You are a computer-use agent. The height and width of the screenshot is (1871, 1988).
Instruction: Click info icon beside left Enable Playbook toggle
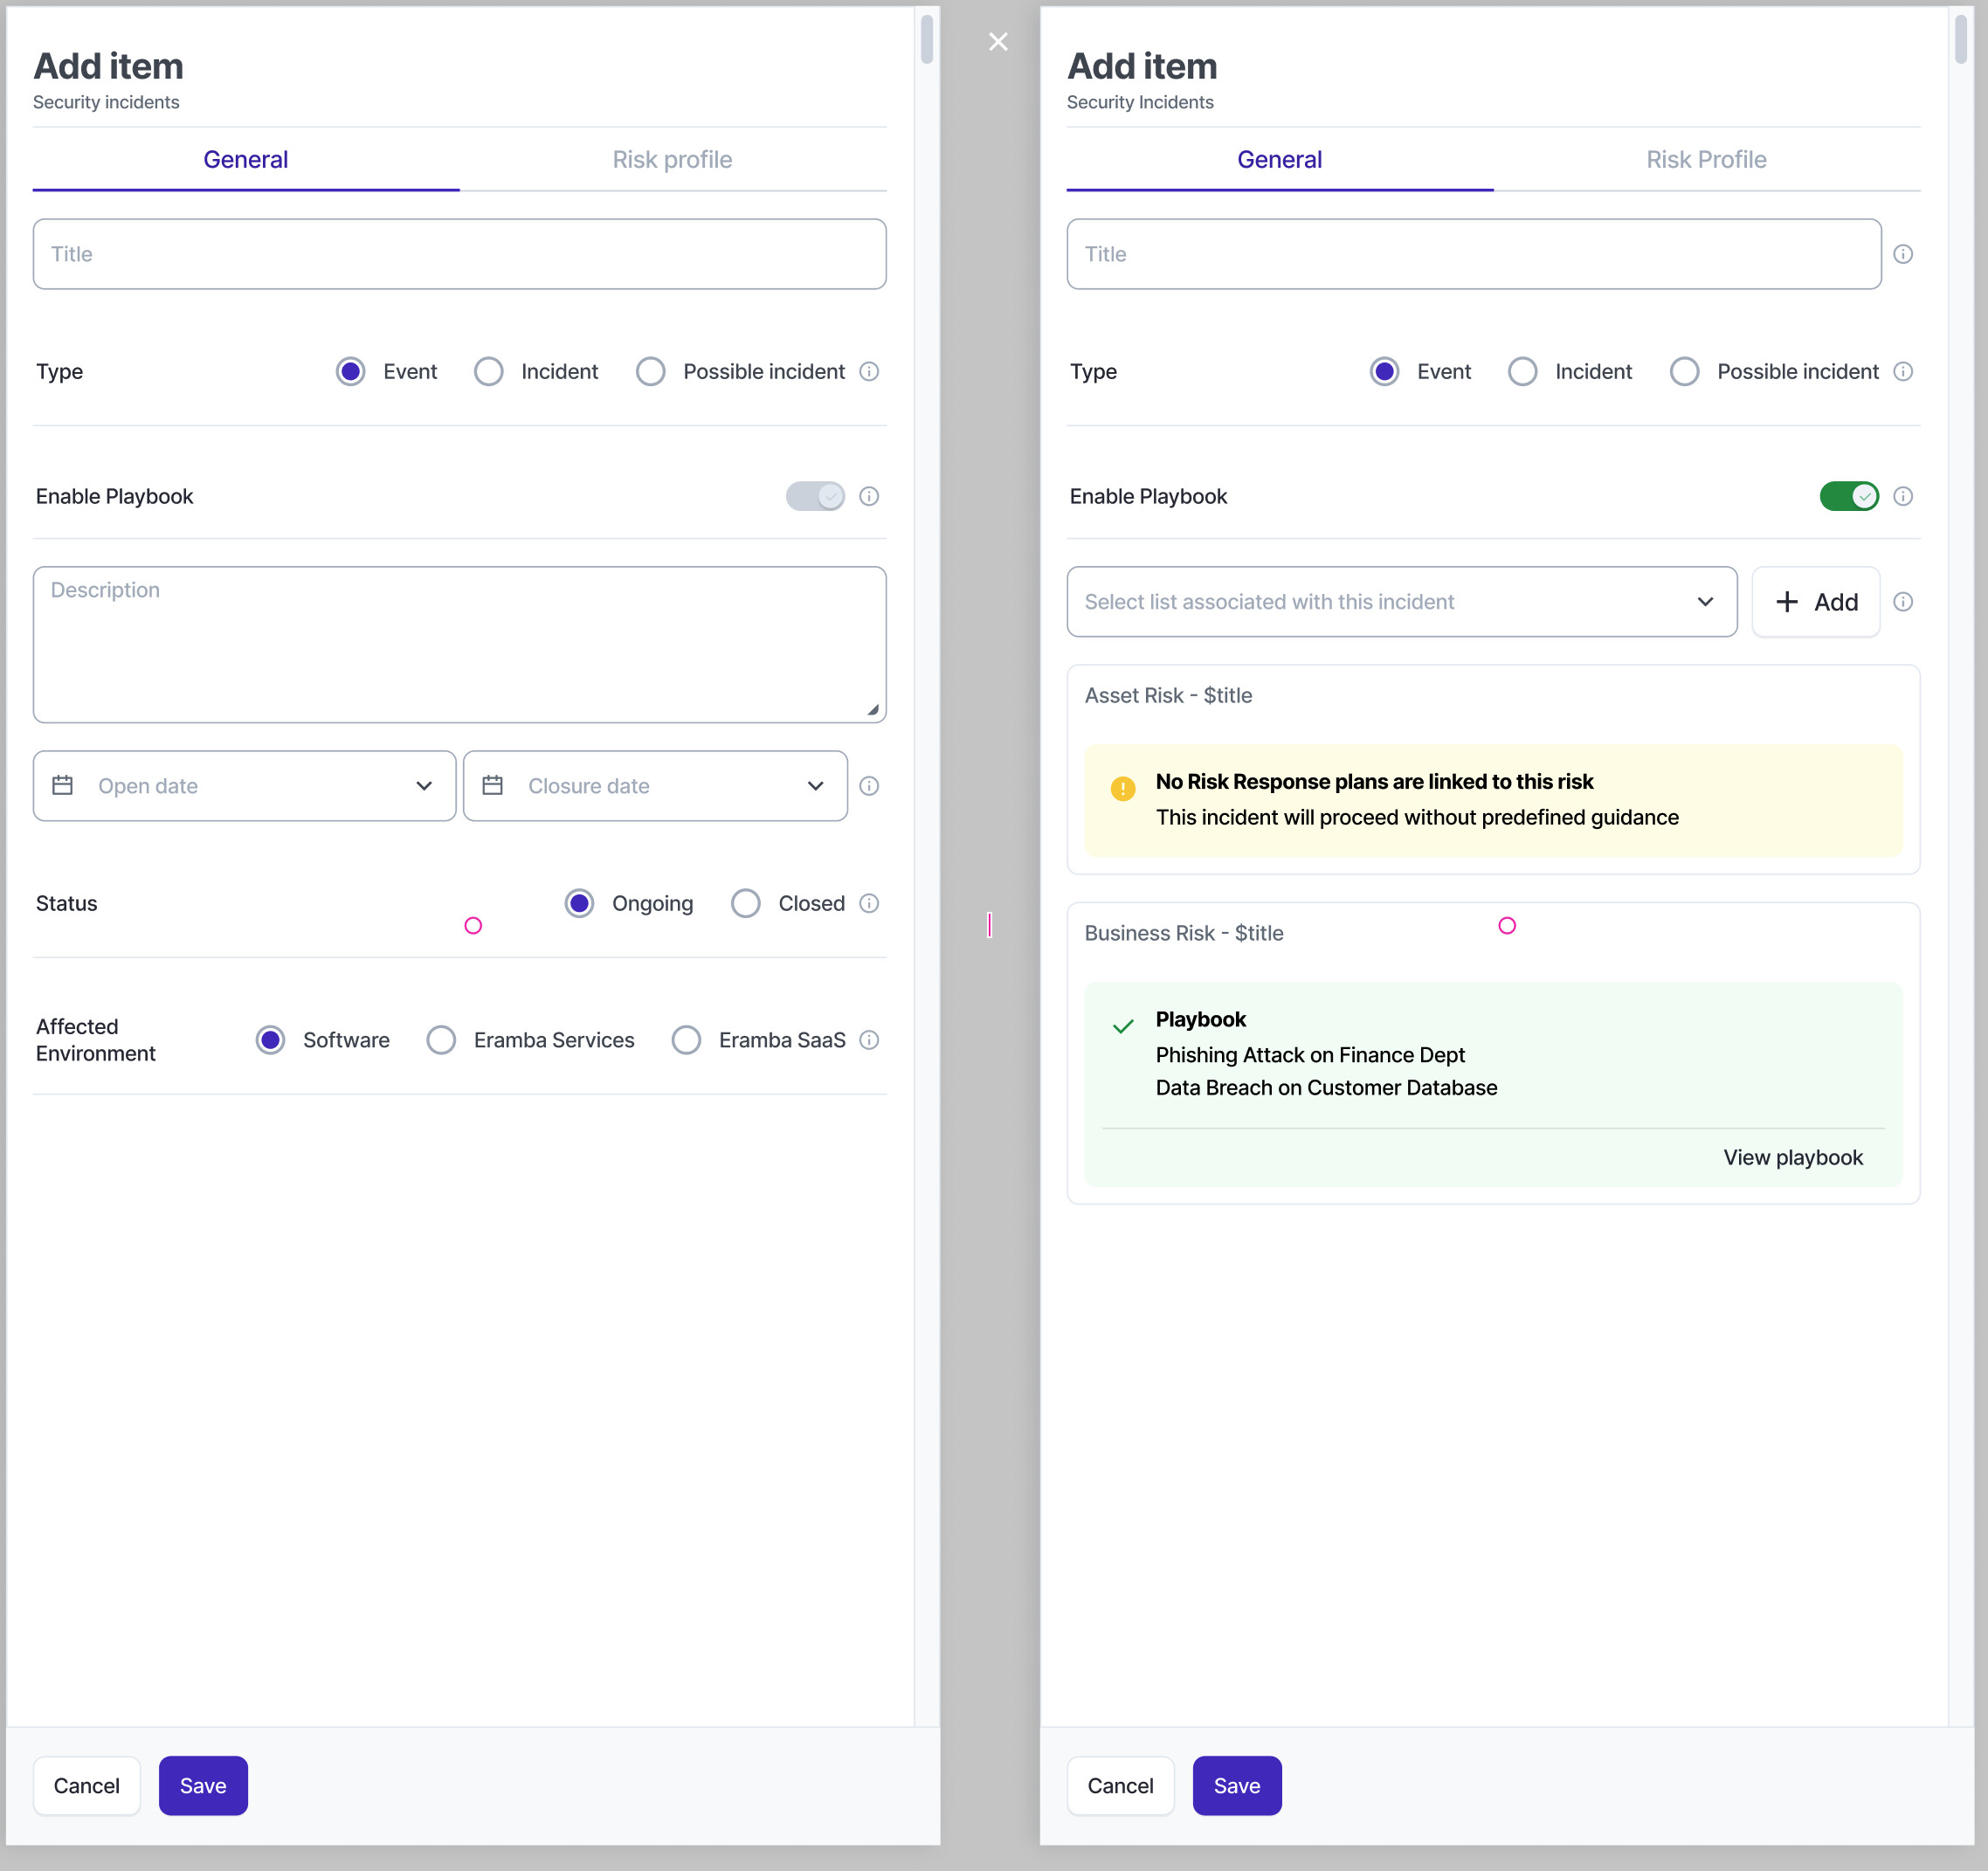(x=869, y=496)
